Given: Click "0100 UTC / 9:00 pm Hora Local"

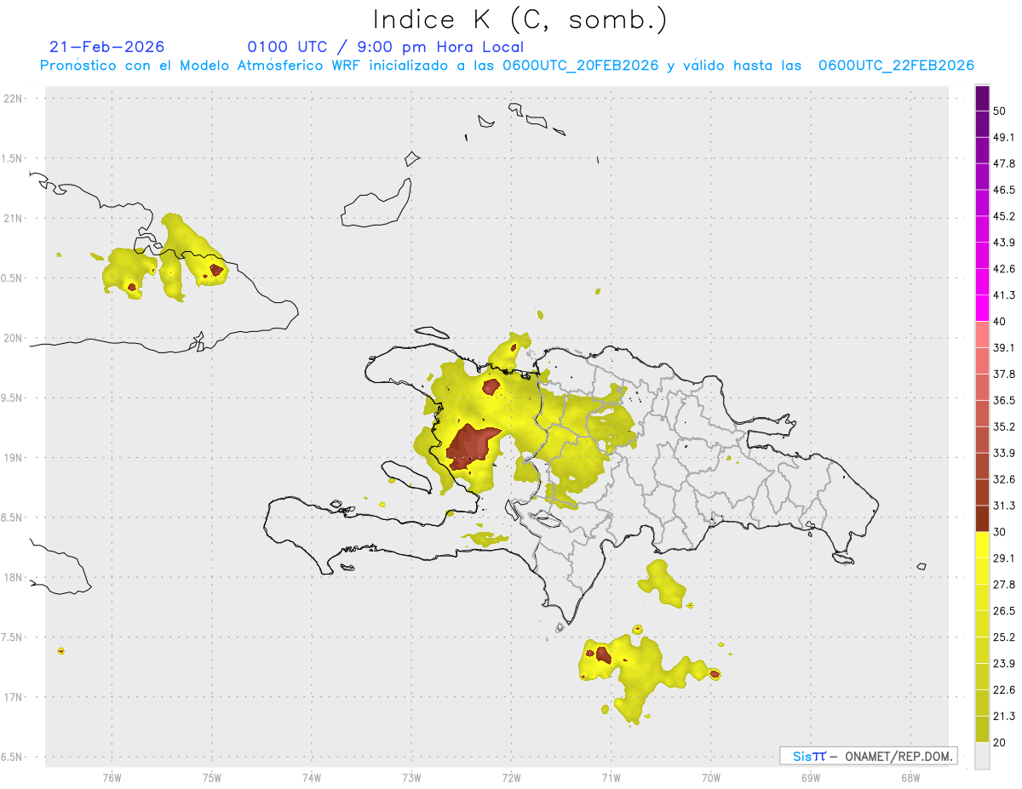Looking at the screenshot, I should pyautogui.click(x=386, y=47).
